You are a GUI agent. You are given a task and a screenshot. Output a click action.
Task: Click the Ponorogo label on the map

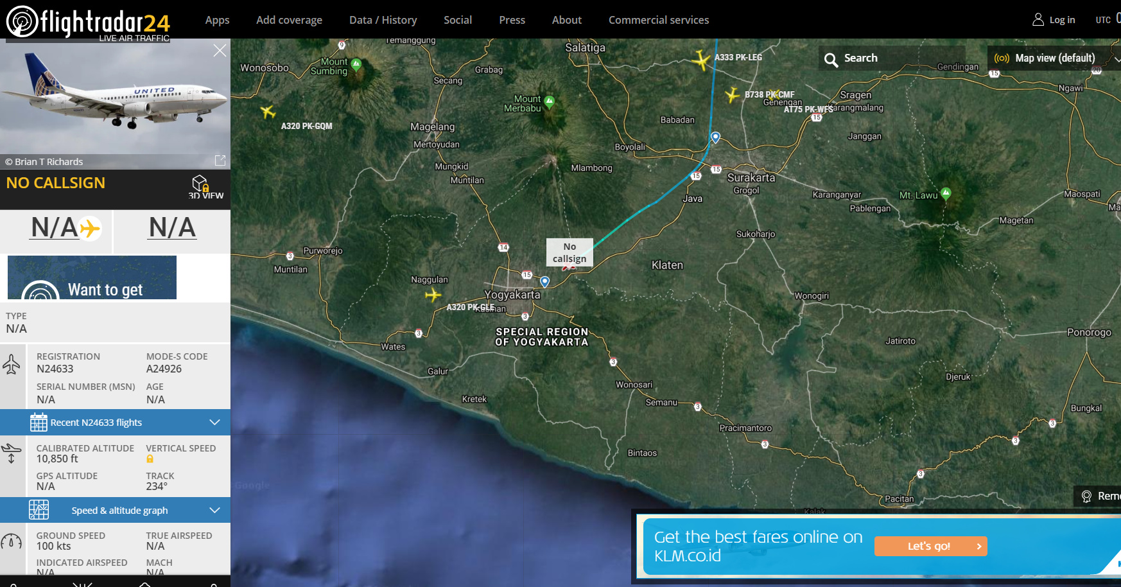(x=1089, y=332)
